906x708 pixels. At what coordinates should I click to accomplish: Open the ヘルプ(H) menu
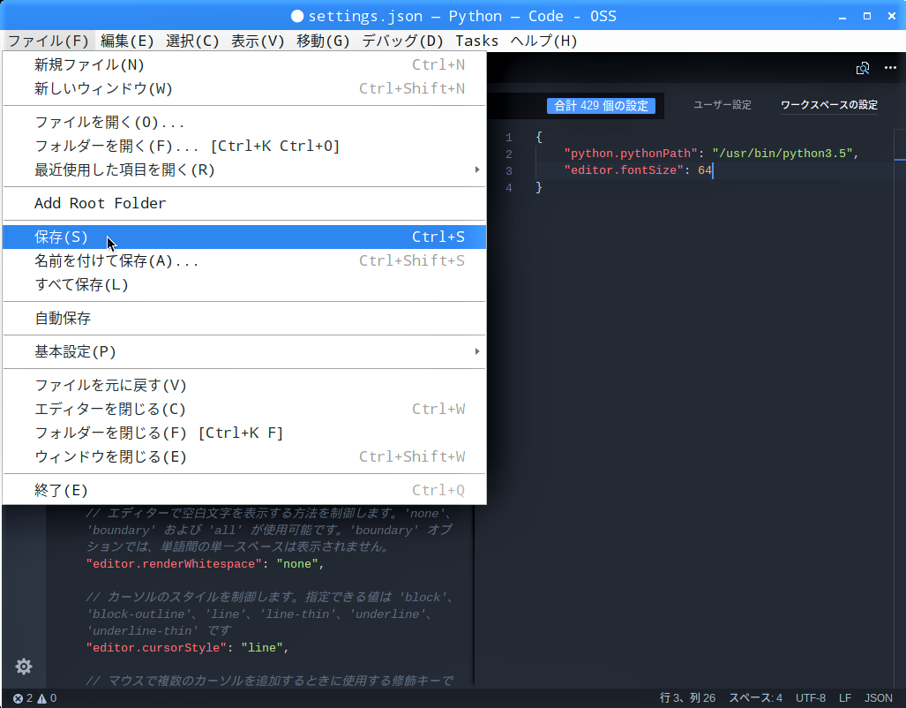point(543,41)
